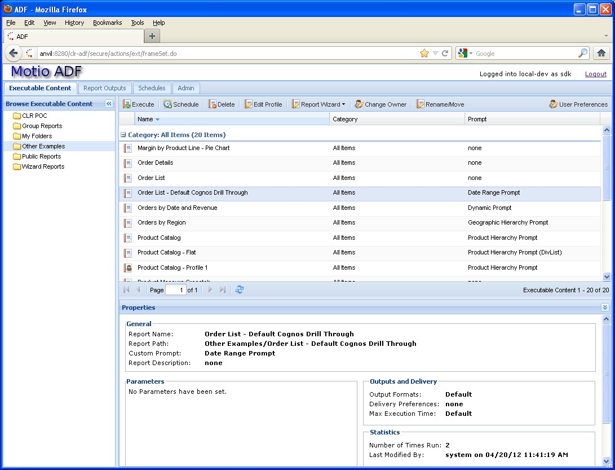Click the Delete toolbar icon
The image size is (615, 470).
coord(212,104)
